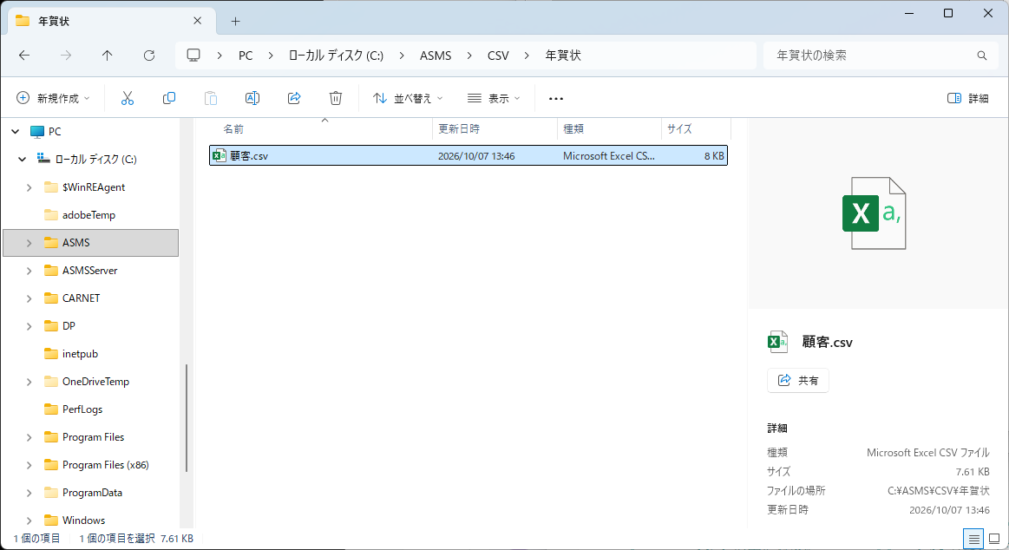The width and height of the screenshot is (1009, 550).
Task: Expand the $WinREAgent folder
Action: pyautogui.click(x=29, y=187)
